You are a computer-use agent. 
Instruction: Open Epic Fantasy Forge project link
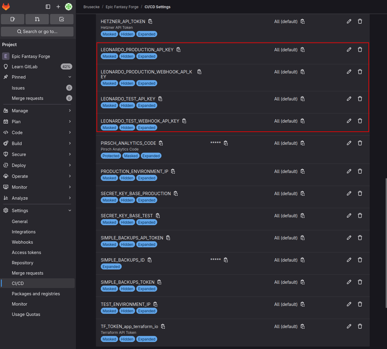coord(37,56)
